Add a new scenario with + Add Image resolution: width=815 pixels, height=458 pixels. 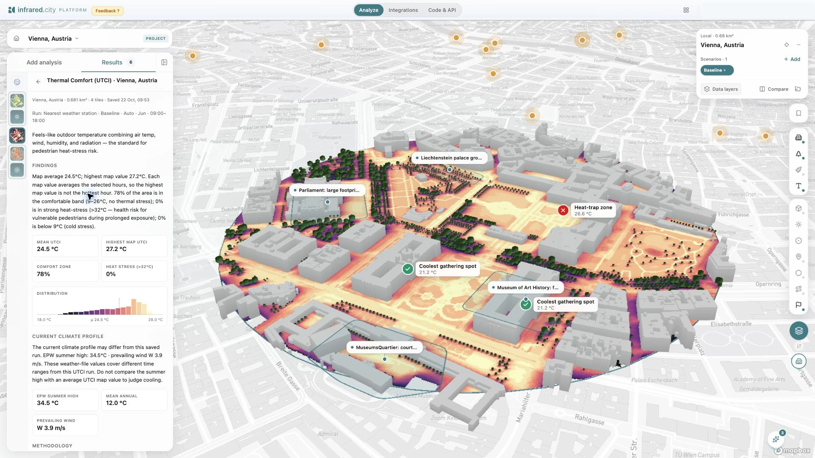(792, 59)
